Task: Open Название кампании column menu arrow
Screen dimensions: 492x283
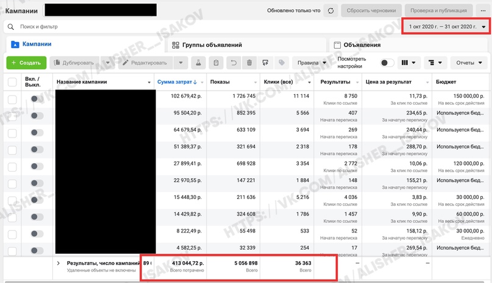Action: pyautogui.click(x=149, y=82)
